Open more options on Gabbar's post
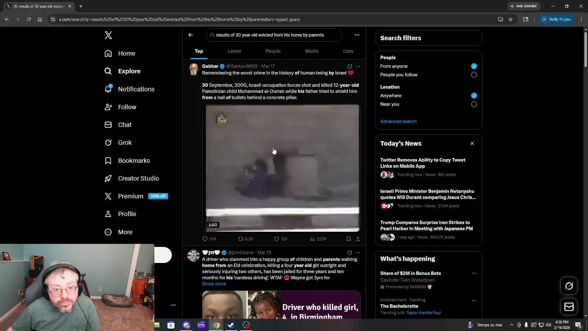This screenshot has height=331, width=588. [x=358, y=66]
